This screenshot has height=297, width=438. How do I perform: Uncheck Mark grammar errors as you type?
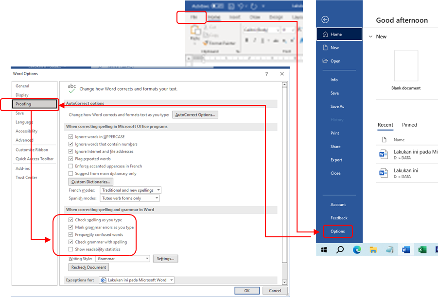[70, 227]
